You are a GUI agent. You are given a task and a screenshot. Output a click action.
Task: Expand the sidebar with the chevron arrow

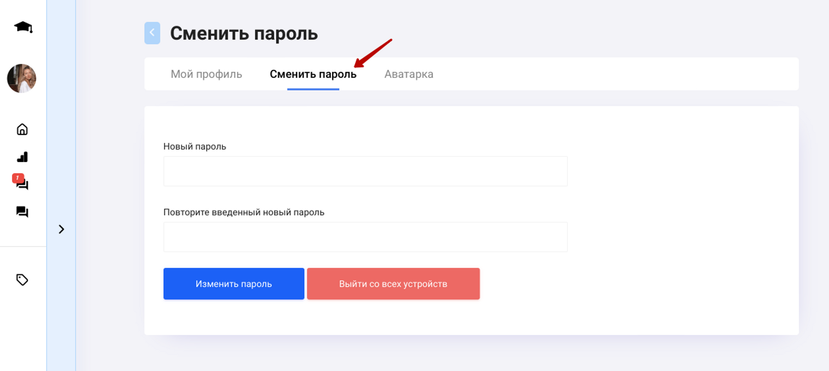click(x=61, y=229)
